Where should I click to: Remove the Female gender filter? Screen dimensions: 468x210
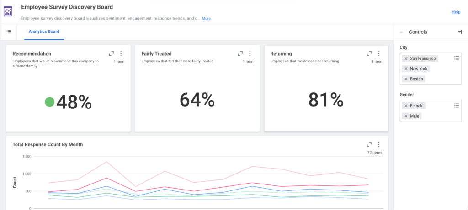click(x=406, y=106)
